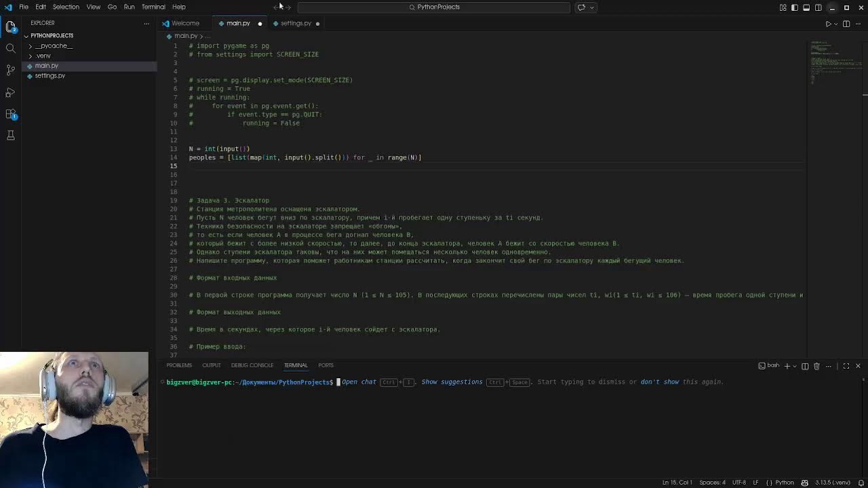Image resolution: width=868 pixels, height=488 pixels.
Task: Change end of line sequence LF
Action: [755, 483]
